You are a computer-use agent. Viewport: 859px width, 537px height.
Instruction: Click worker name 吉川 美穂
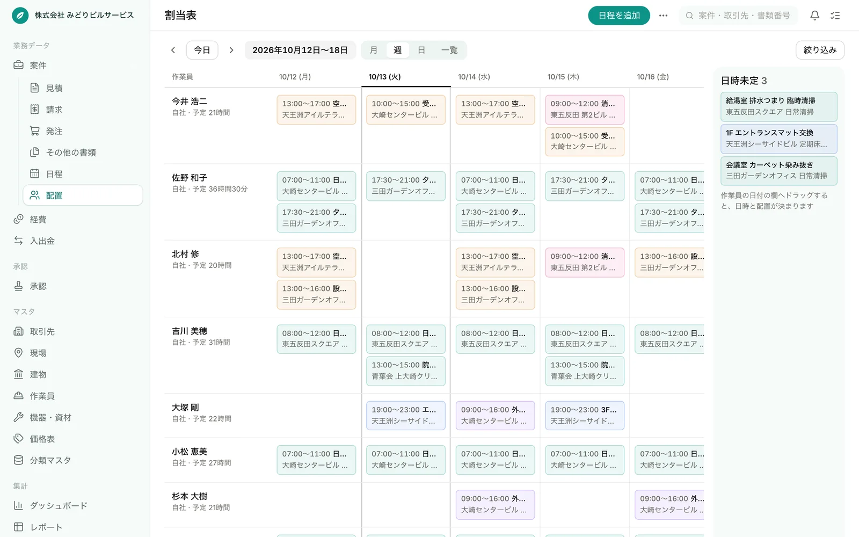pos(190,331)
